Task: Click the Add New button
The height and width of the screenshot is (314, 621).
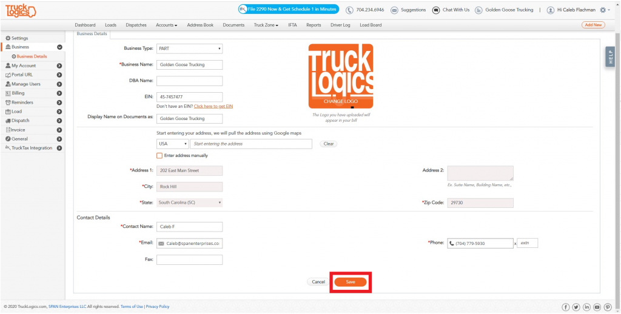Action: coord(593,25)
